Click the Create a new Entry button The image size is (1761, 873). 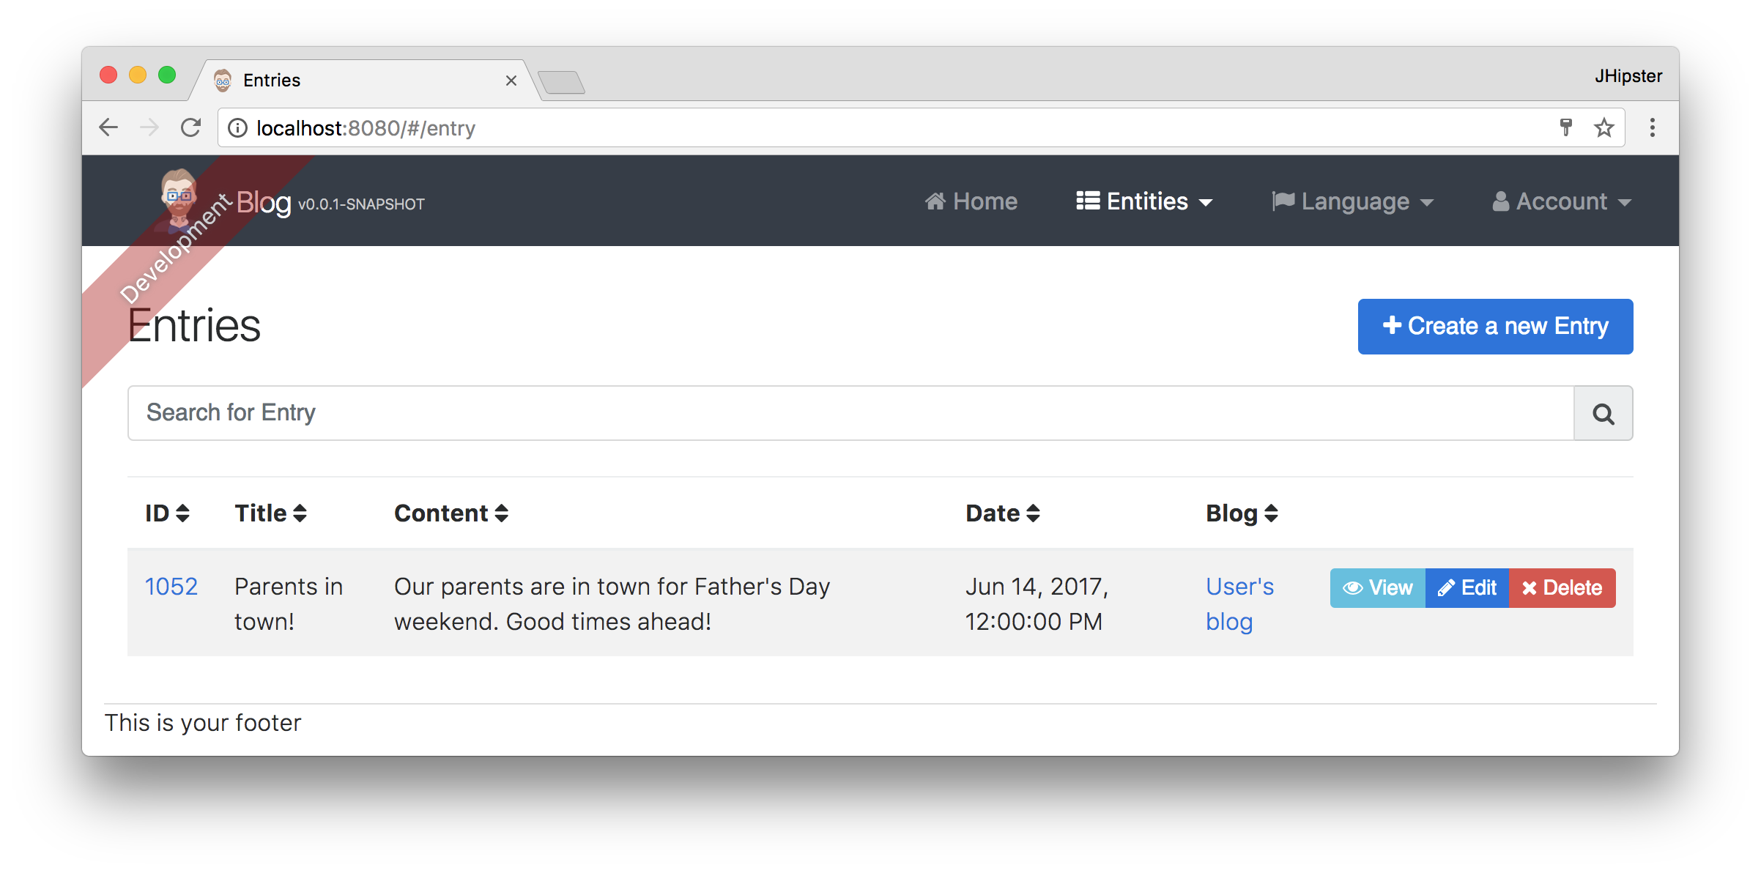click(x=1496, y=326)
